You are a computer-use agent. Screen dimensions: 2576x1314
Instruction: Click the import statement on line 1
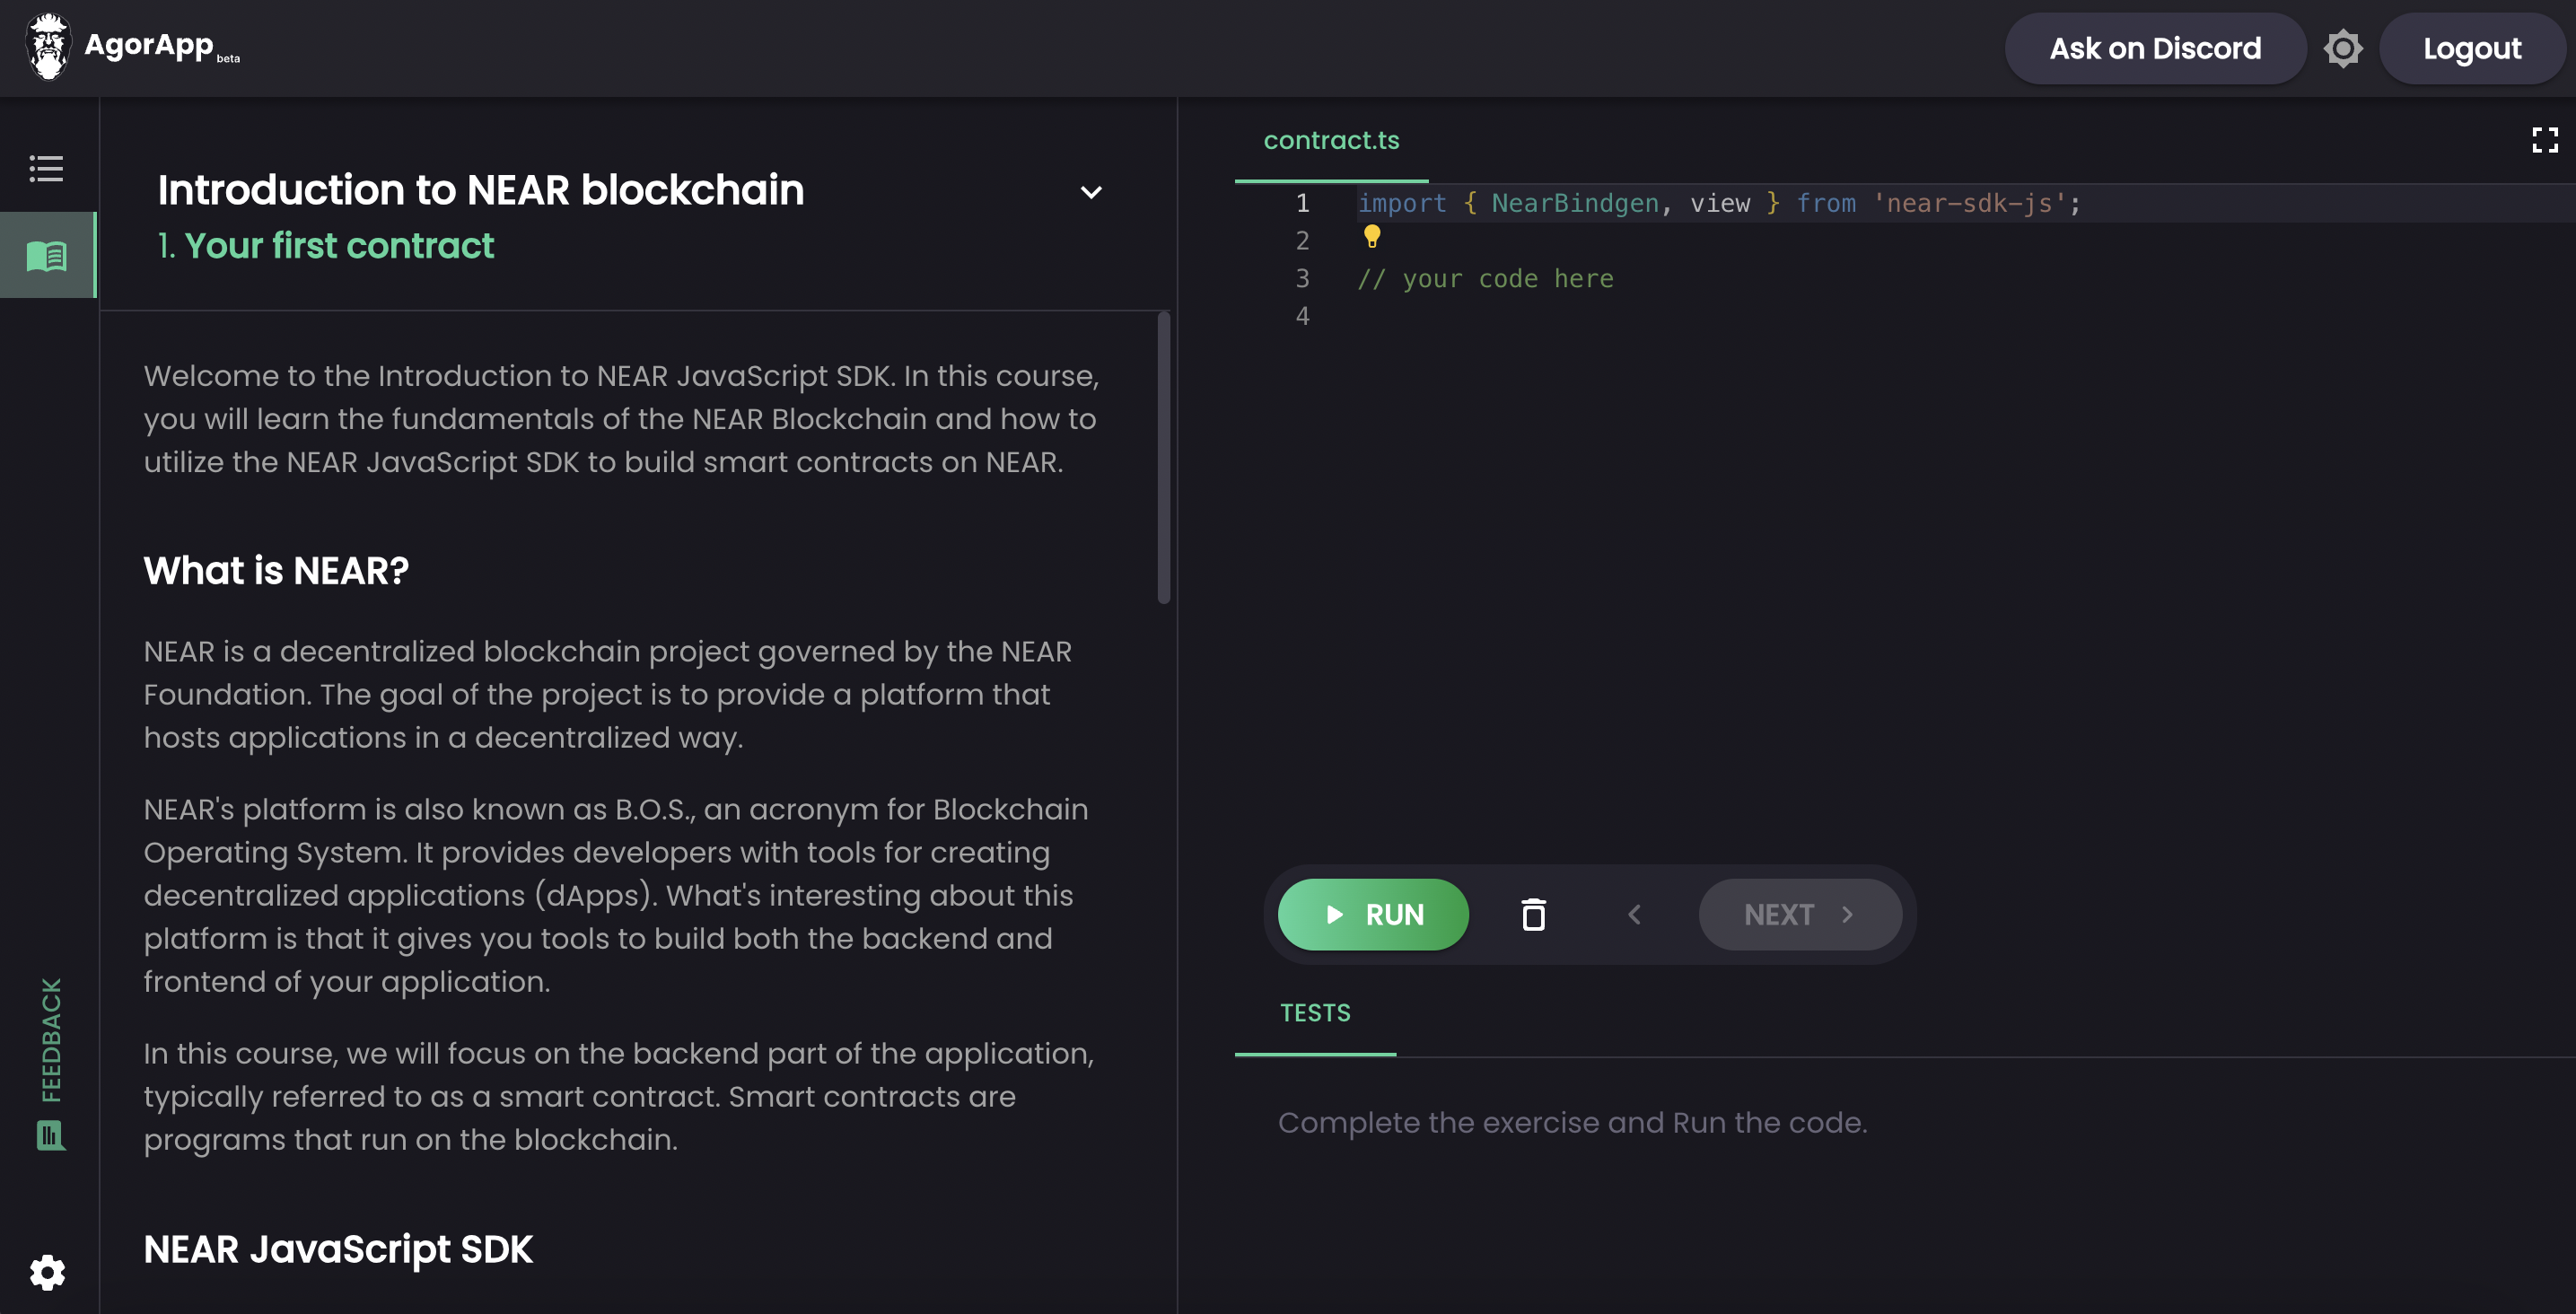click(1719, 204)
